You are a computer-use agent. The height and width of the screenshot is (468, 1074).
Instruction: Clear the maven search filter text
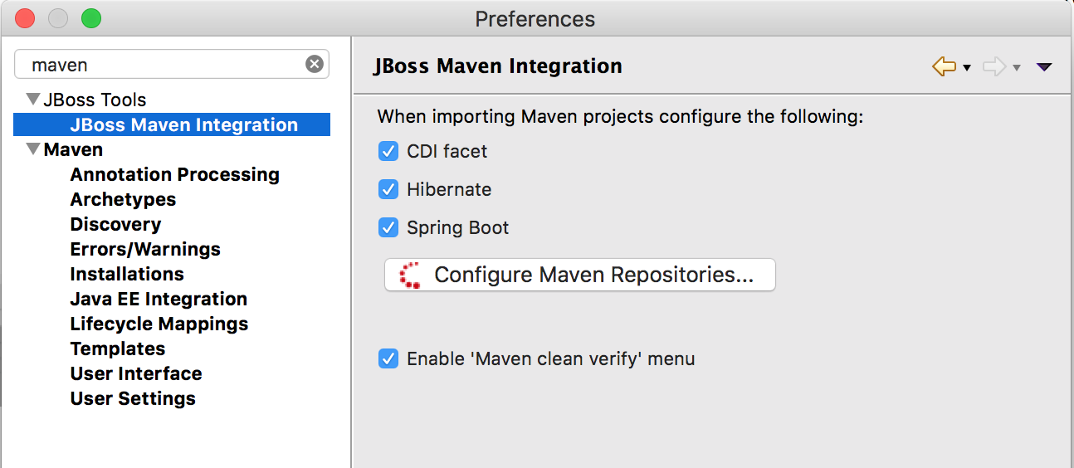[x=315, y=64]
